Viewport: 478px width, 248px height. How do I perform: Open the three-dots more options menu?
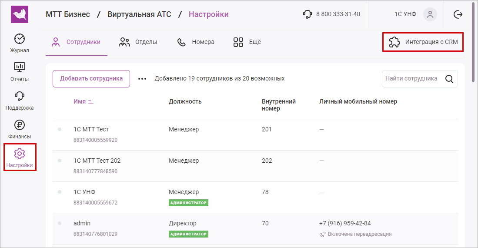pos(142,79)
